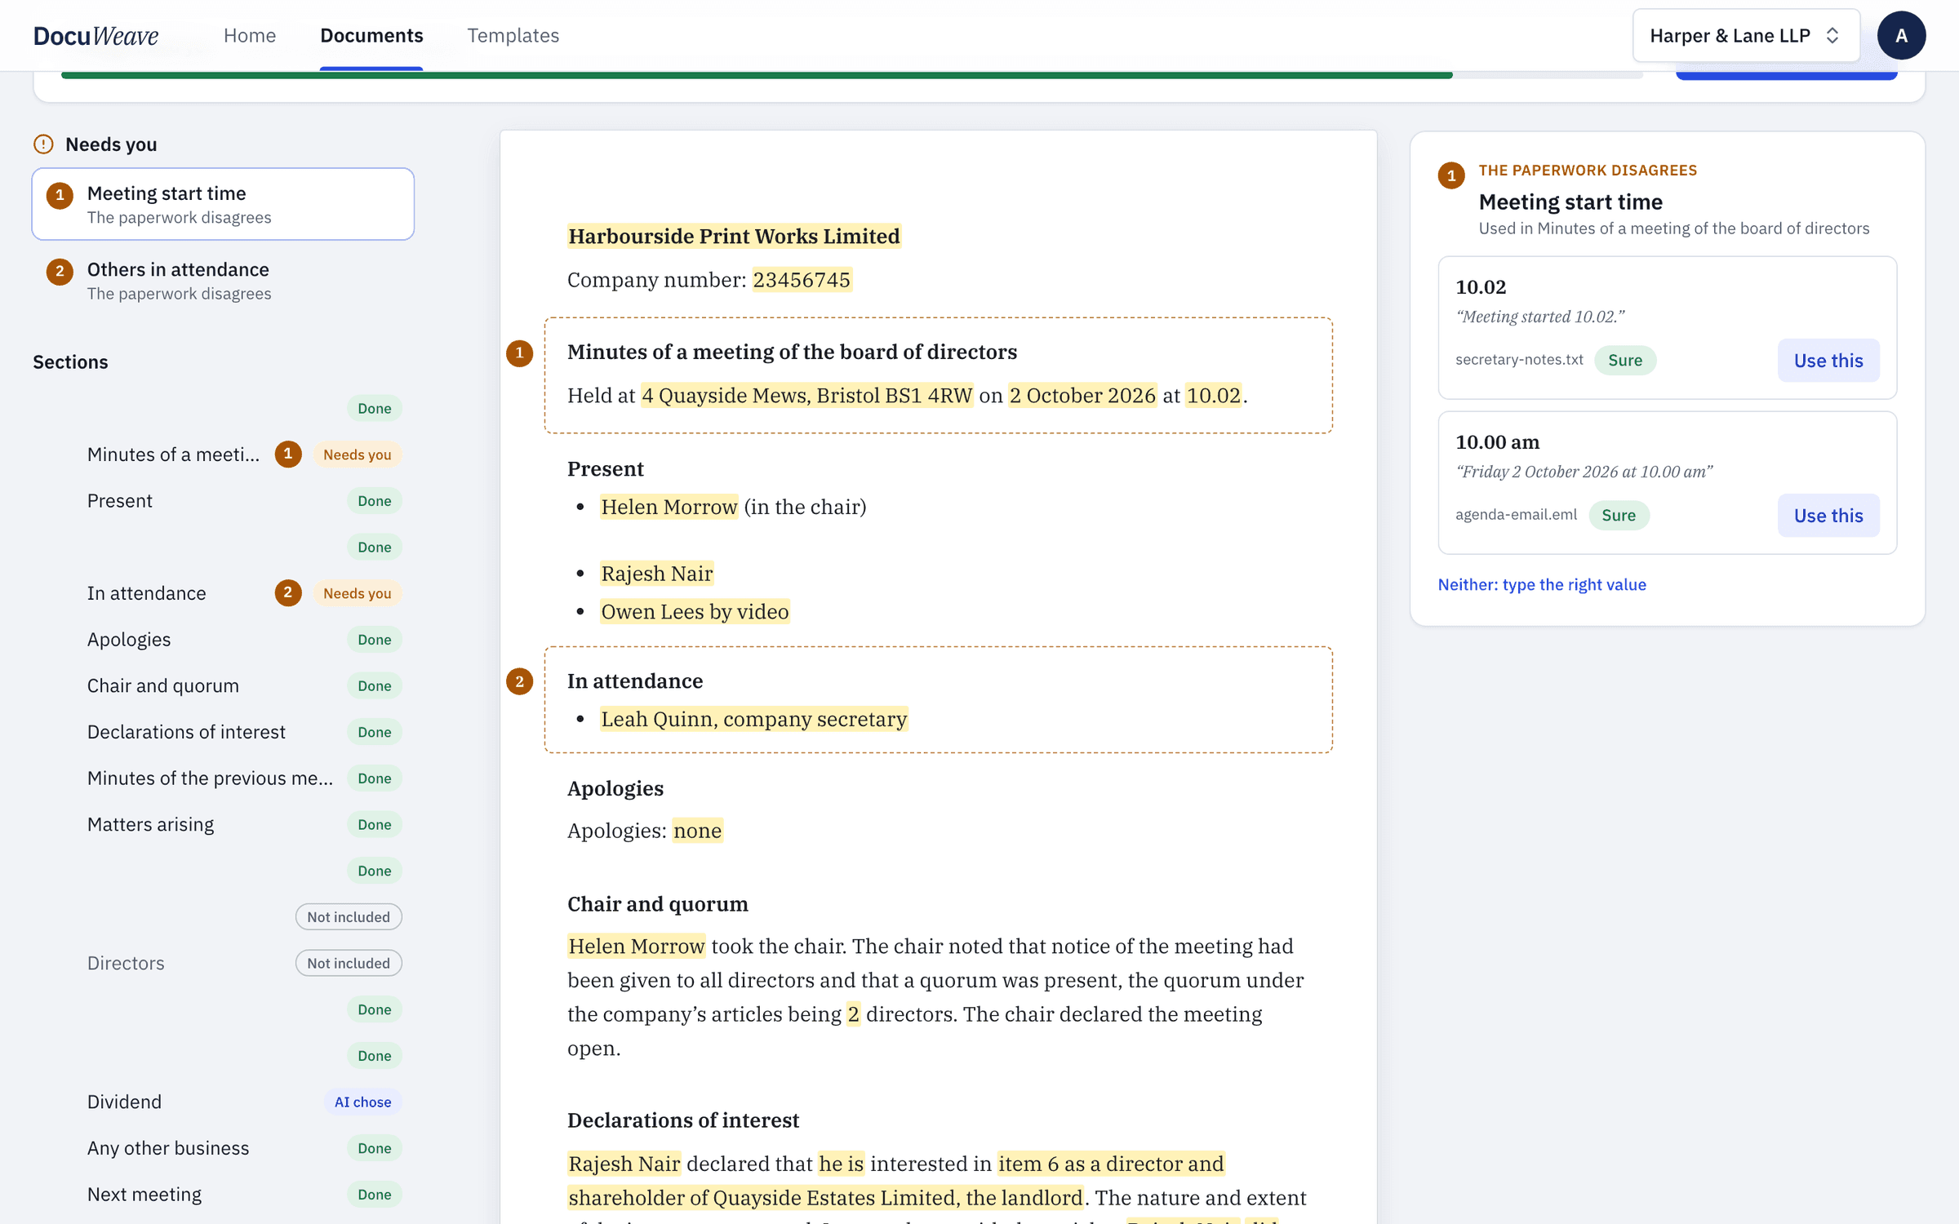Open Others in attendance issue

223,281
